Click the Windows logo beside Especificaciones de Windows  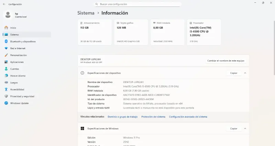point(82,129)
